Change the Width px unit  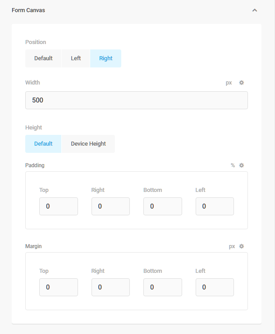coord(229,83)
